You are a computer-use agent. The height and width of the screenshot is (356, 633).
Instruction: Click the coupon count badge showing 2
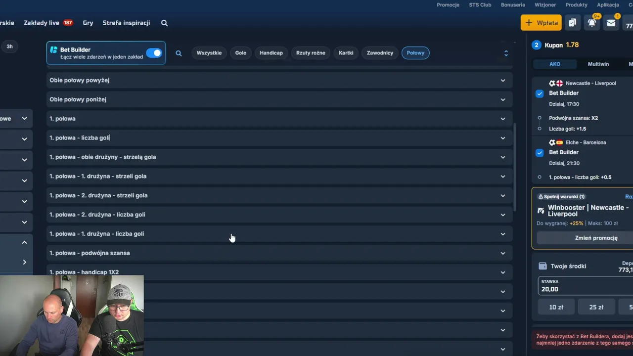[x=537, y=45]
